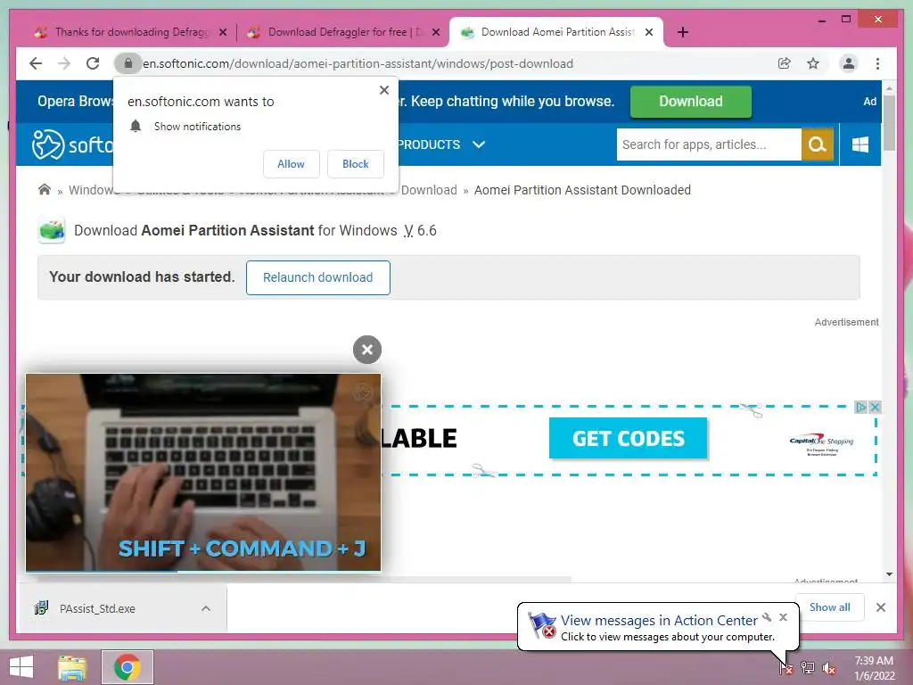Screen dimensions: 913x685
Task: Reload the current page
Action: coord(93,63)
